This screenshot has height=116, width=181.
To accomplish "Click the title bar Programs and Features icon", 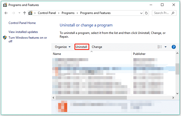I will coord(5,5).
